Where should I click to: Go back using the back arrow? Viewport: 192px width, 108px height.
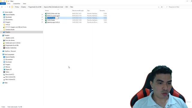pyautogui.click(x=2, y=7)
